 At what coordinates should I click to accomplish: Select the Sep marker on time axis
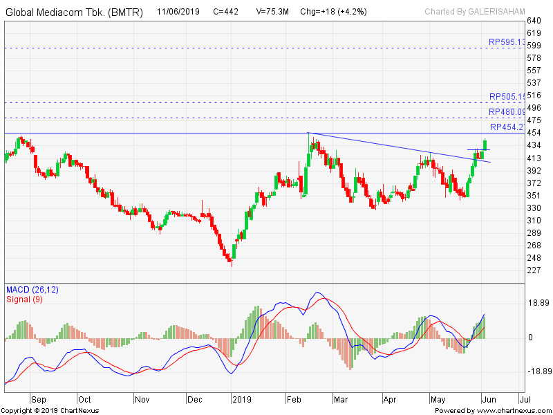(38, 399)
